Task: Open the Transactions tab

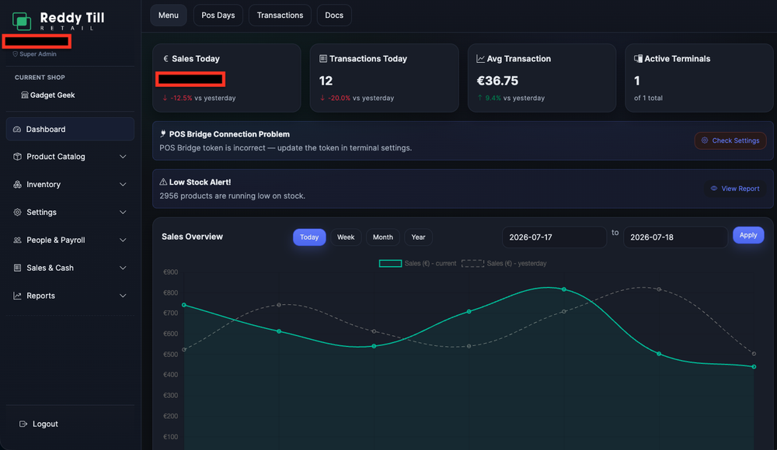Action: coord(280,16)
